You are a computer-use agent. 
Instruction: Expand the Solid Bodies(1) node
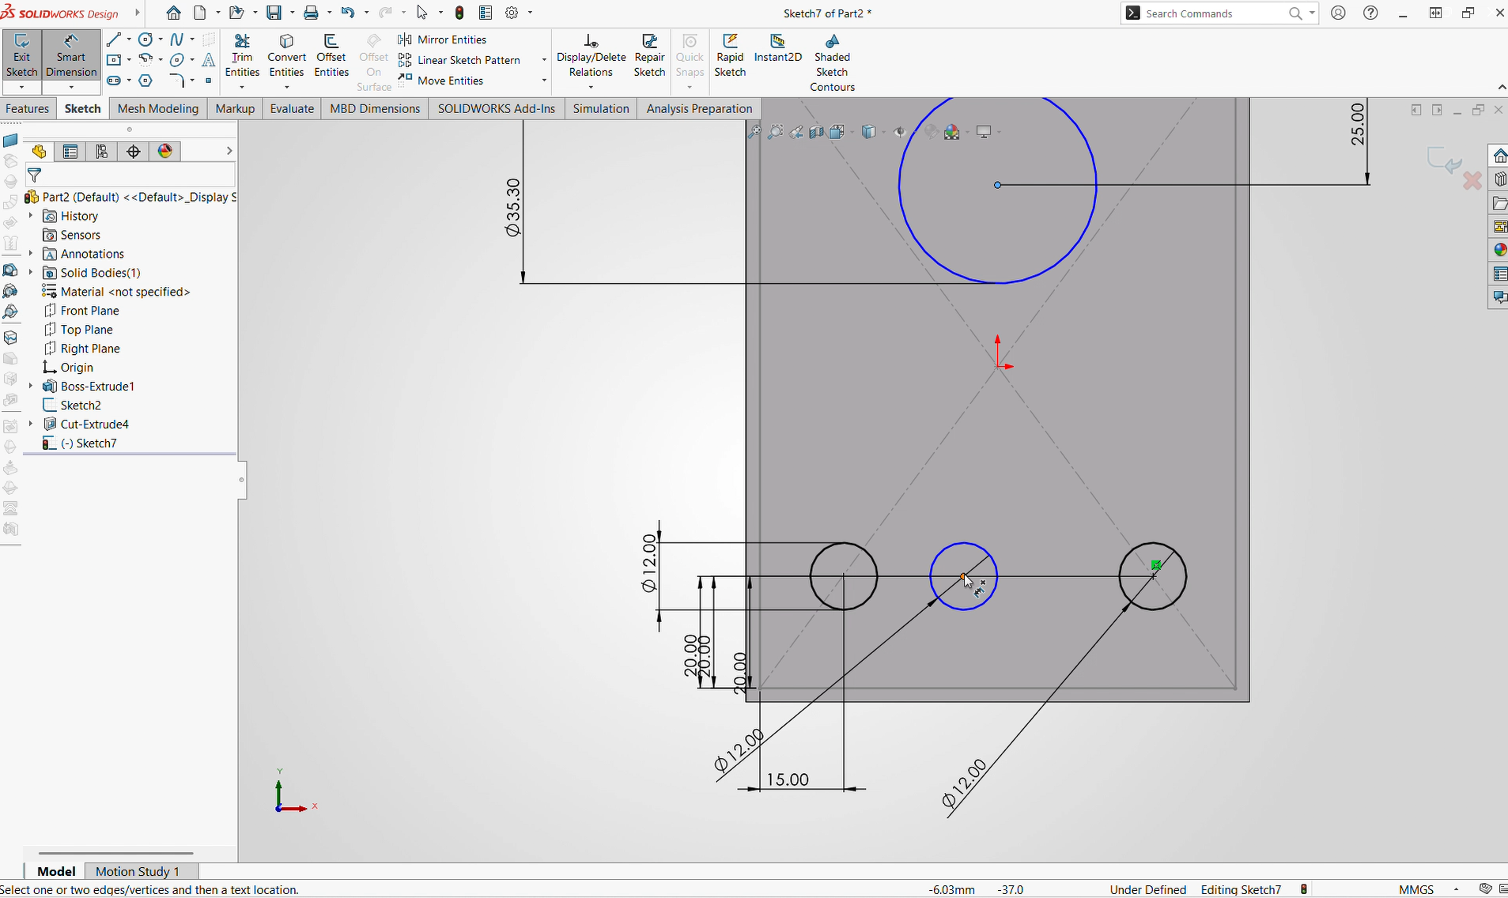31,273
